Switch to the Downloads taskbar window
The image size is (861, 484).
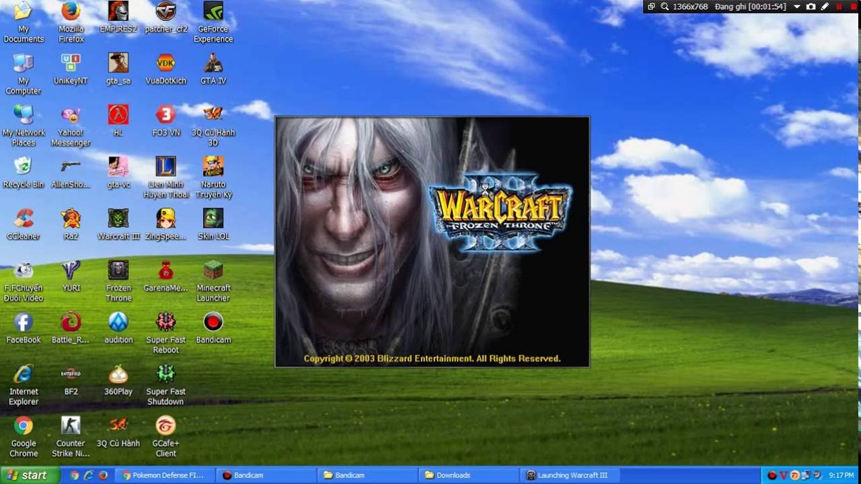coord(469,475)
